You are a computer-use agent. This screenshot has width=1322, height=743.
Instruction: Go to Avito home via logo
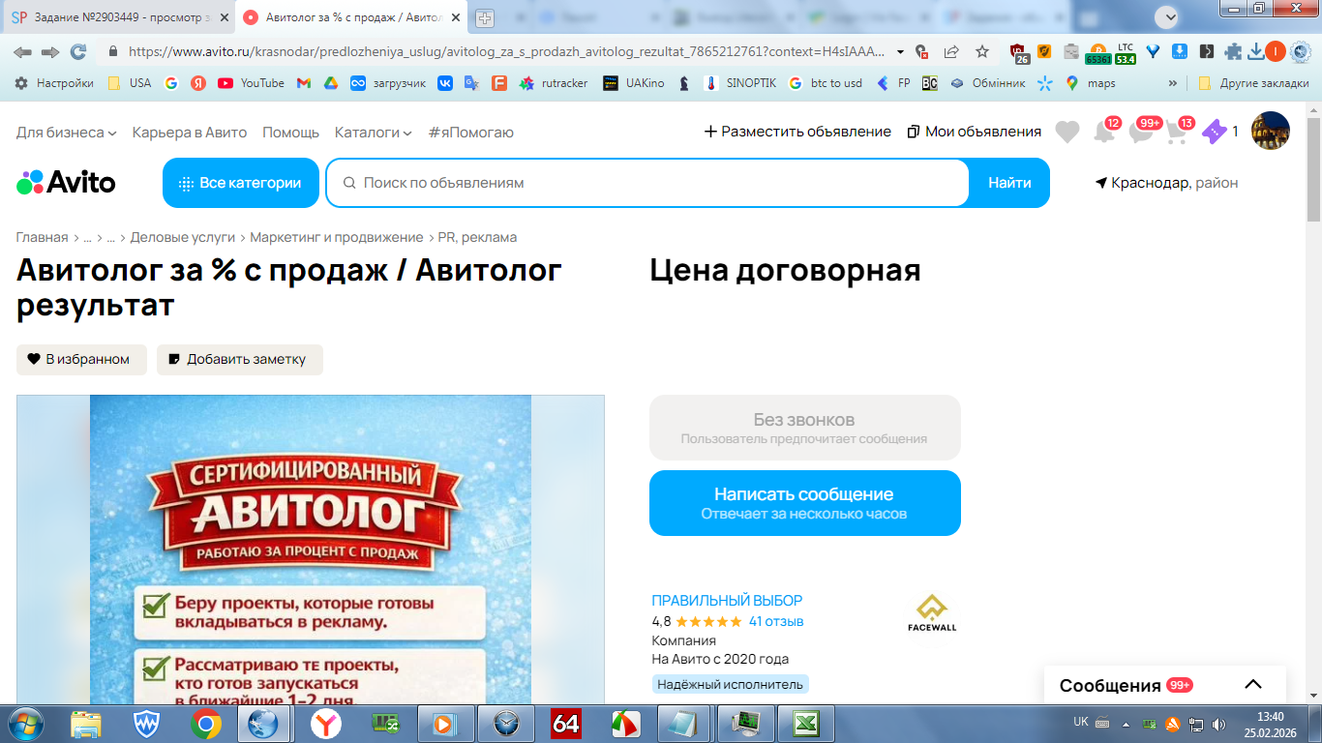(66, 183)
